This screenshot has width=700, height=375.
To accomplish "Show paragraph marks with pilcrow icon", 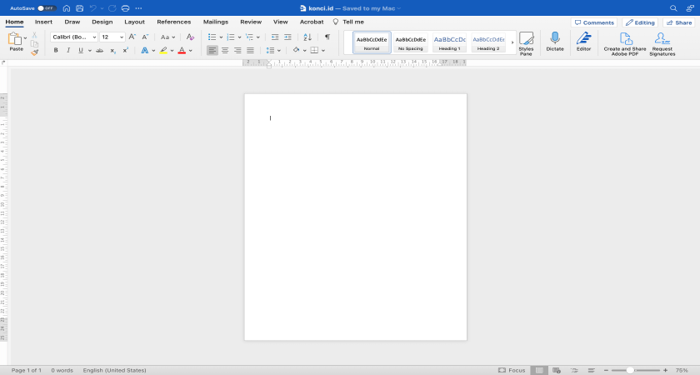I will 327,37.
